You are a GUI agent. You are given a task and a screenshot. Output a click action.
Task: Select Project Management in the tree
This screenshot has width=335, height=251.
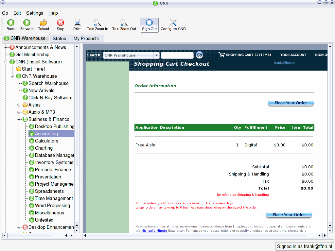point(55,184)
